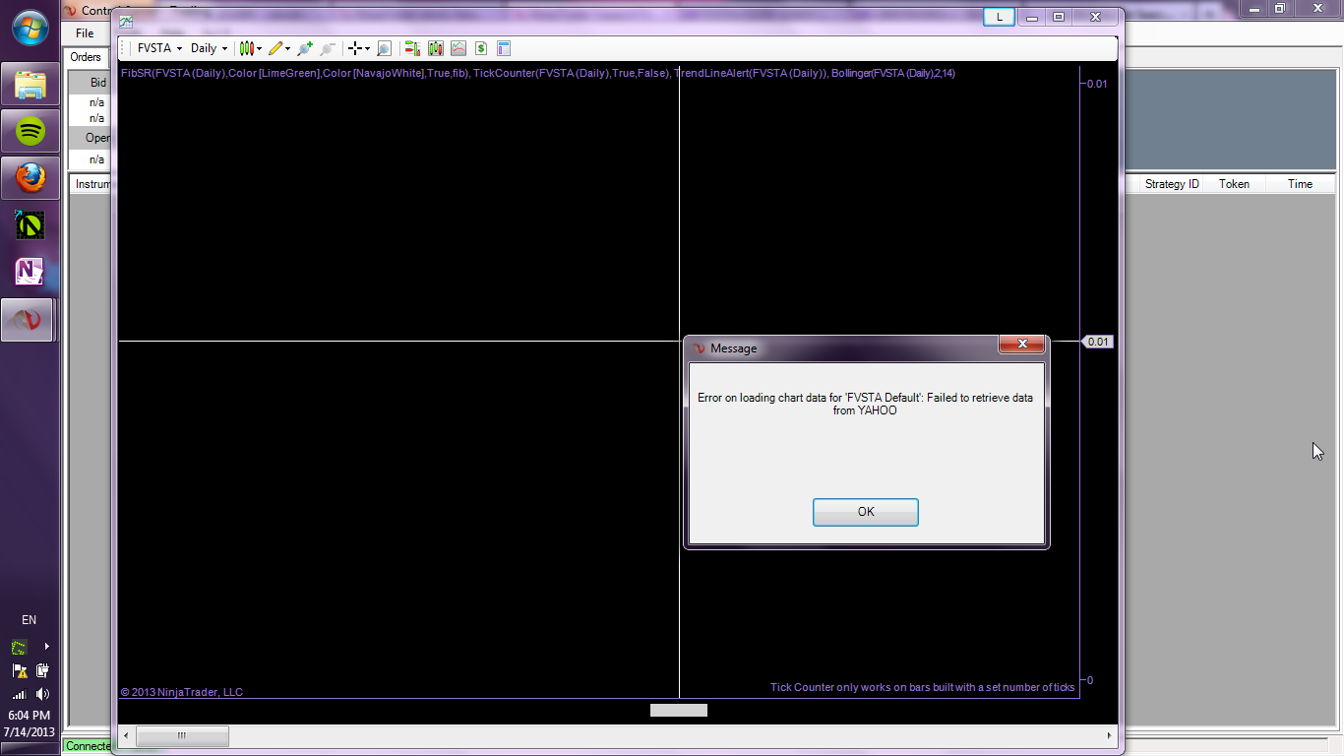Click the Token column header
Screen dimensions: 1344x756
[1234, 184]
